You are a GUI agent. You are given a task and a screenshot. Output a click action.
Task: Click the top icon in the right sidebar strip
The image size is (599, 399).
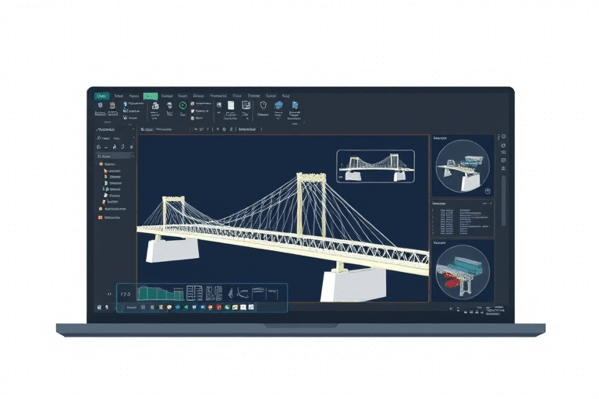[504, 137]
